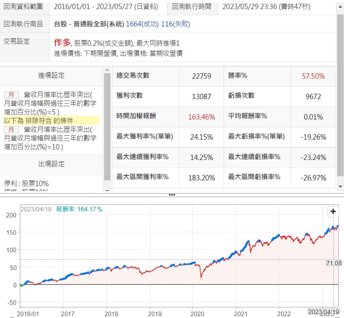Click the plus button on the chart

click(333, 211)
